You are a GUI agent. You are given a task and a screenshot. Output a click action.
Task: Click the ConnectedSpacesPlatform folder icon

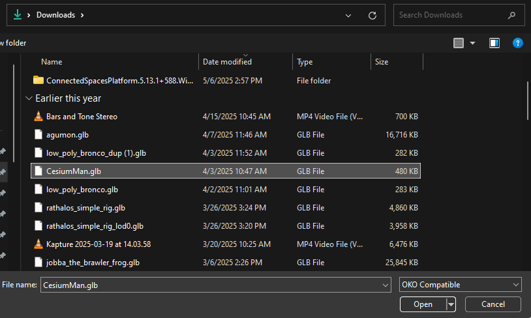38,81
